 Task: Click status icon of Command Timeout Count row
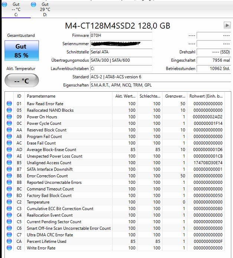[x=9, y=189]
